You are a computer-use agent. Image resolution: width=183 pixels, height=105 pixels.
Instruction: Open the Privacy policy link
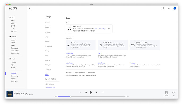tap(69, 72)
